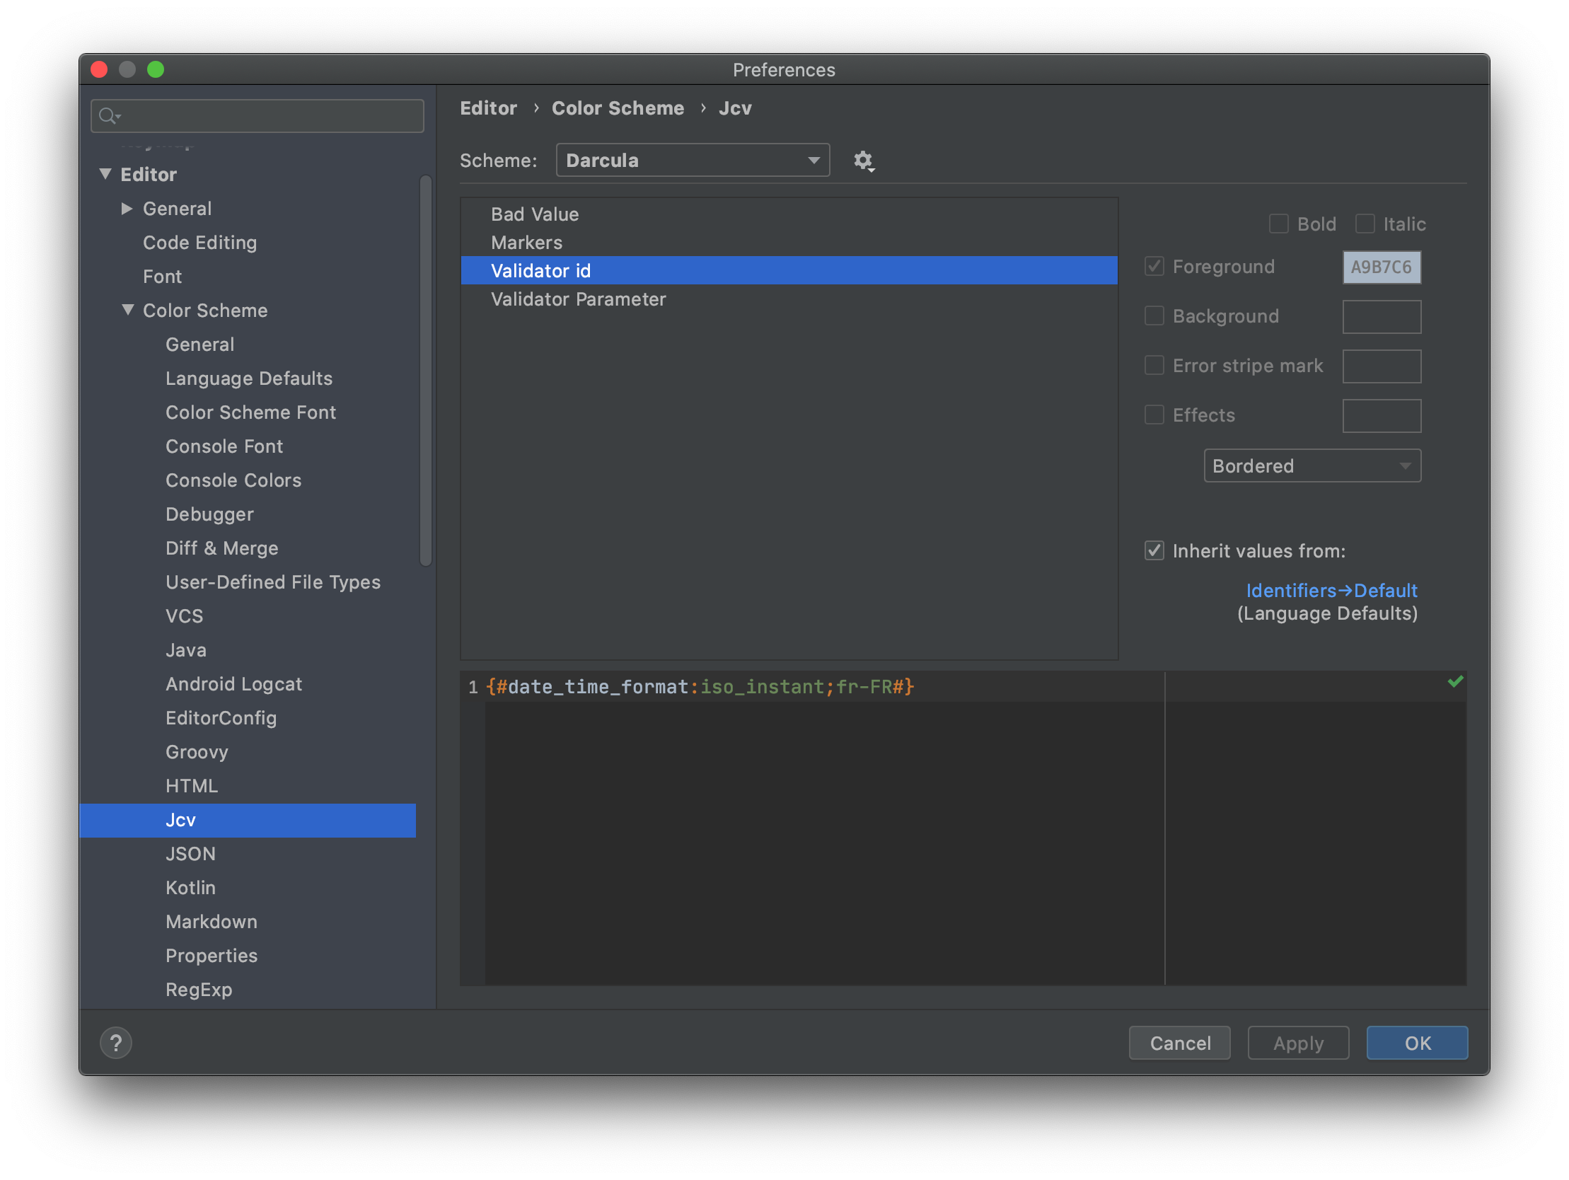Expand the Editor tree item
Image resolution: width=1569 pixels, height=1180 pixels.
point(104,173)
